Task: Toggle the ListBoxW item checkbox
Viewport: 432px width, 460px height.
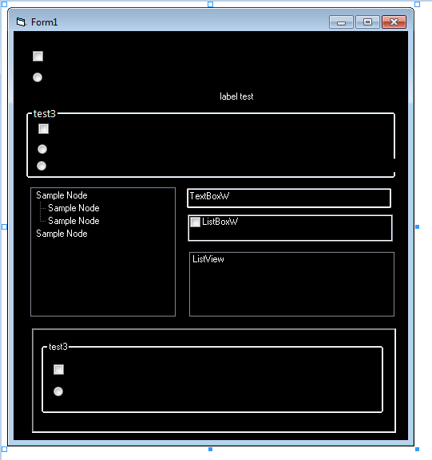Action: 195,222
